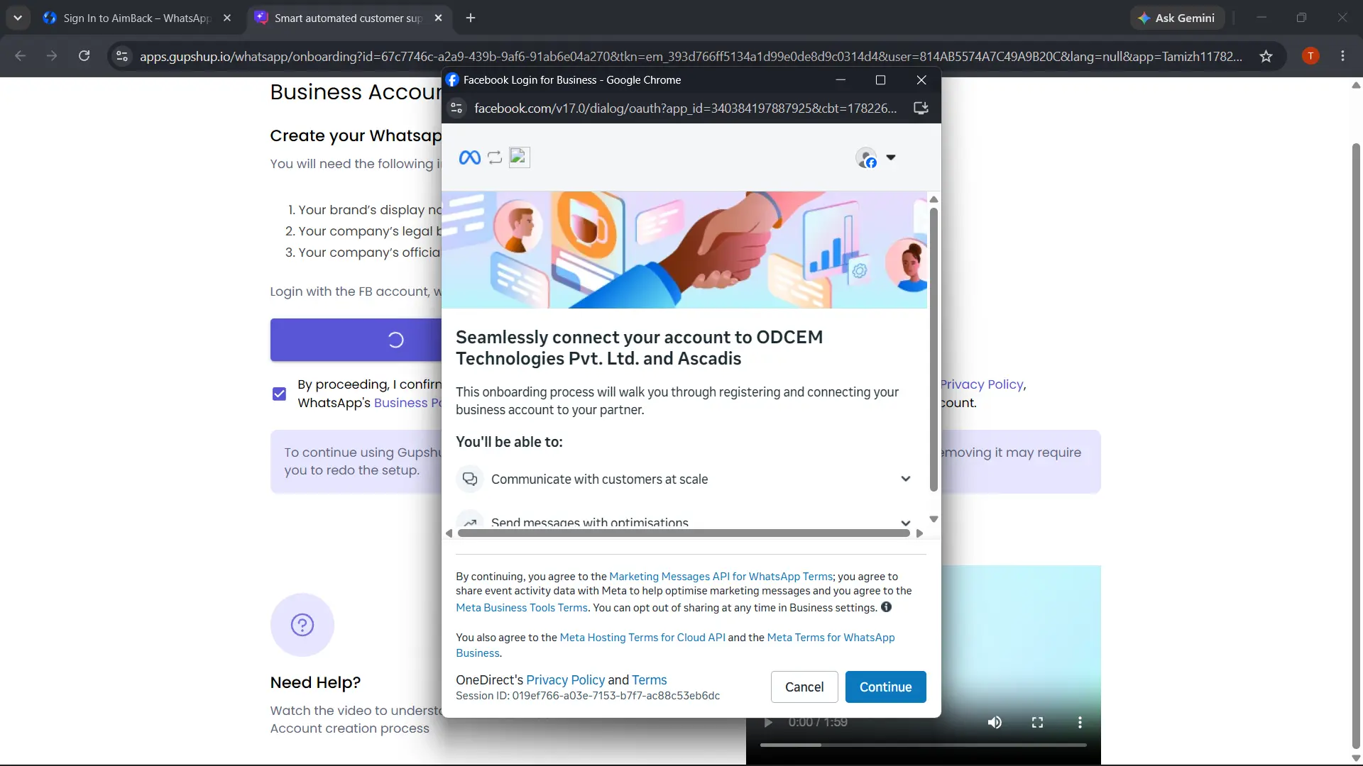Viewport: 1363px width, 766px height.
Task: Click the Need Help question mark icon
Action: [302, 625]
